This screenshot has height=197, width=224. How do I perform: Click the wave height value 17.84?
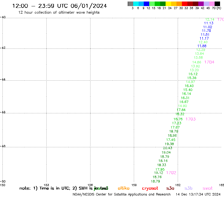(x=181, y=110)
